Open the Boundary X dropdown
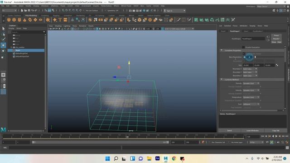Viewport: 290px width, 163px height. point(250,69)
